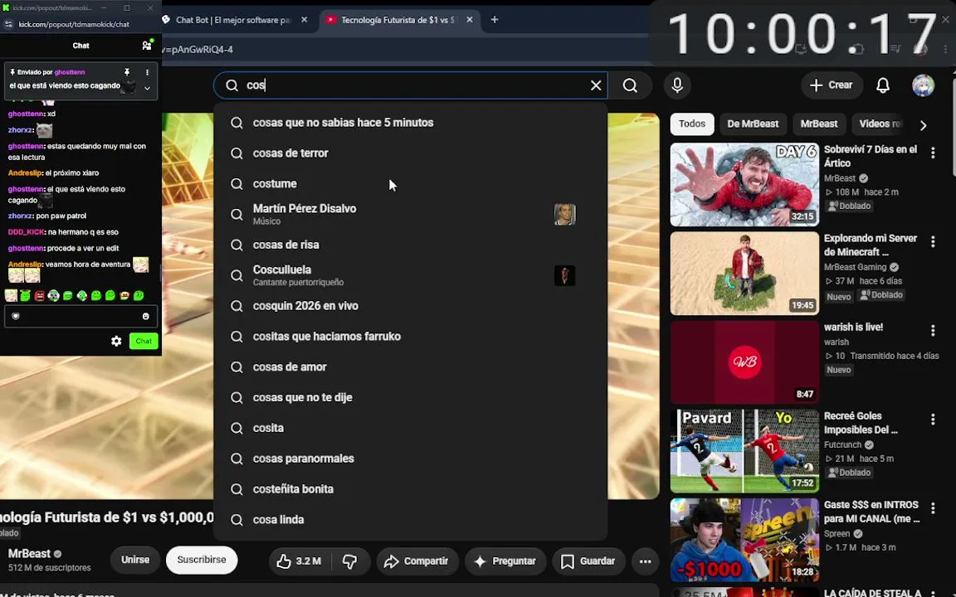956x597 pixels.
Task: Open the emoji picker in chat input
Action: click(146, 316)
